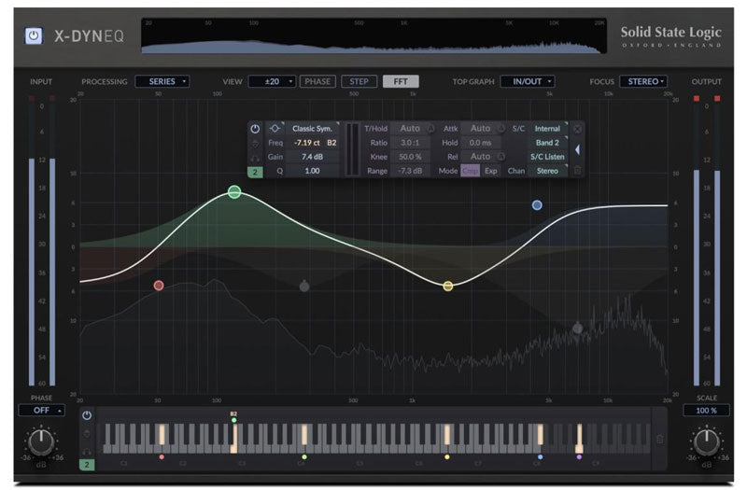Click the Range -7.3 dB value
Image resolution: width=747 pixels, height=490 pixels.
point(410,171)
